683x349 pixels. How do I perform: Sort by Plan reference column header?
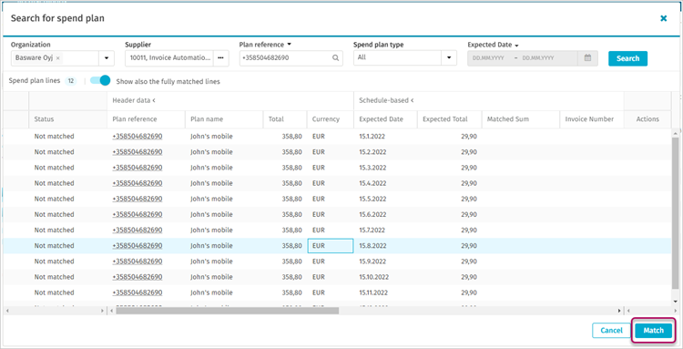coord(146,119)
